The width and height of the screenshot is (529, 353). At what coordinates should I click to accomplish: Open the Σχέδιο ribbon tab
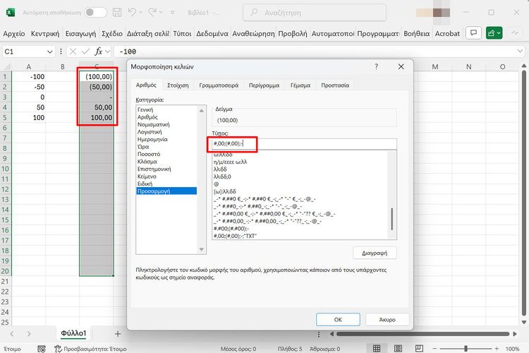tap(111, 33)
